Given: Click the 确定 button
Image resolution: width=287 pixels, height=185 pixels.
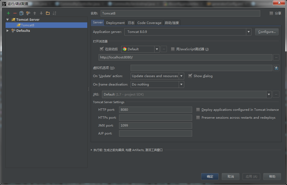Looking at the screenshot, I should [x=210, y=177].
